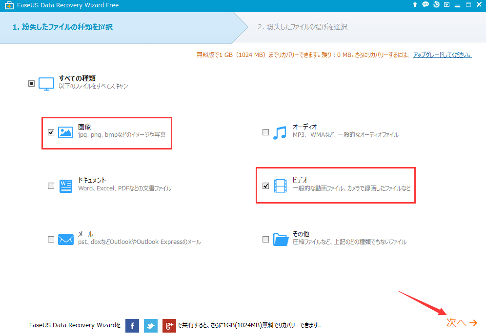Click the jpg、png、bmp description text
The image size is (486, 336).
[122, 135]
